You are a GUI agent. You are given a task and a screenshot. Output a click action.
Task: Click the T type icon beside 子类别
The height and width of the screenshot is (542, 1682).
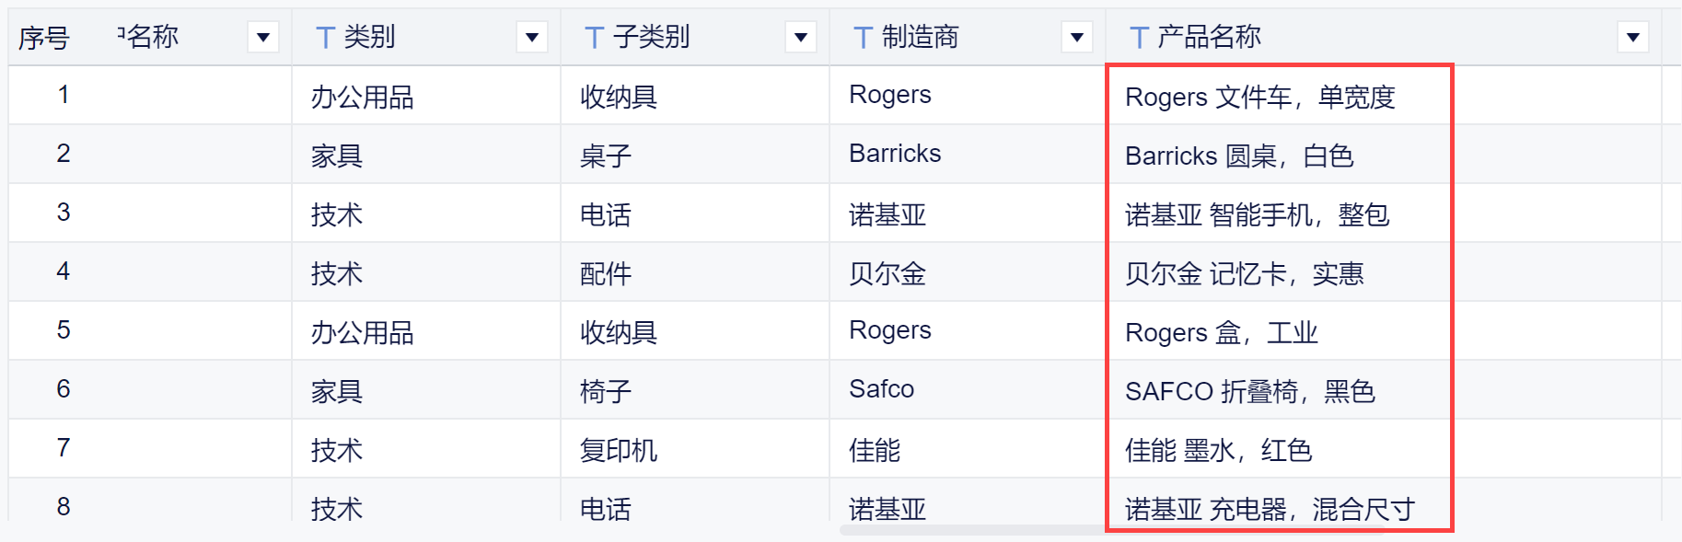click(x=594, y=38)
